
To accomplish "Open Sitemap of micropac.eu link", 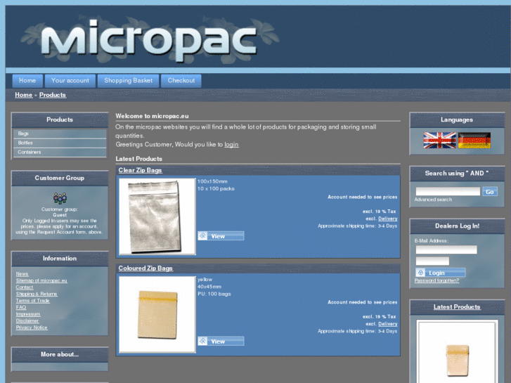I will [x=41, y=280].
